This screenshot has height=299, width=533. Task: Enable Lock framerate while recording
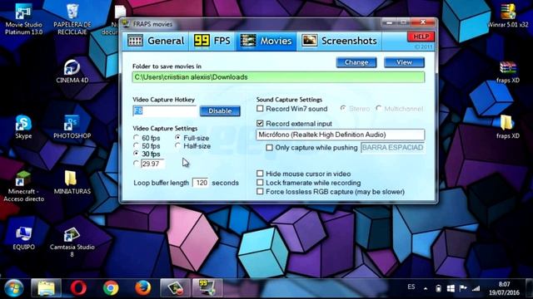(x=309, y=183)
